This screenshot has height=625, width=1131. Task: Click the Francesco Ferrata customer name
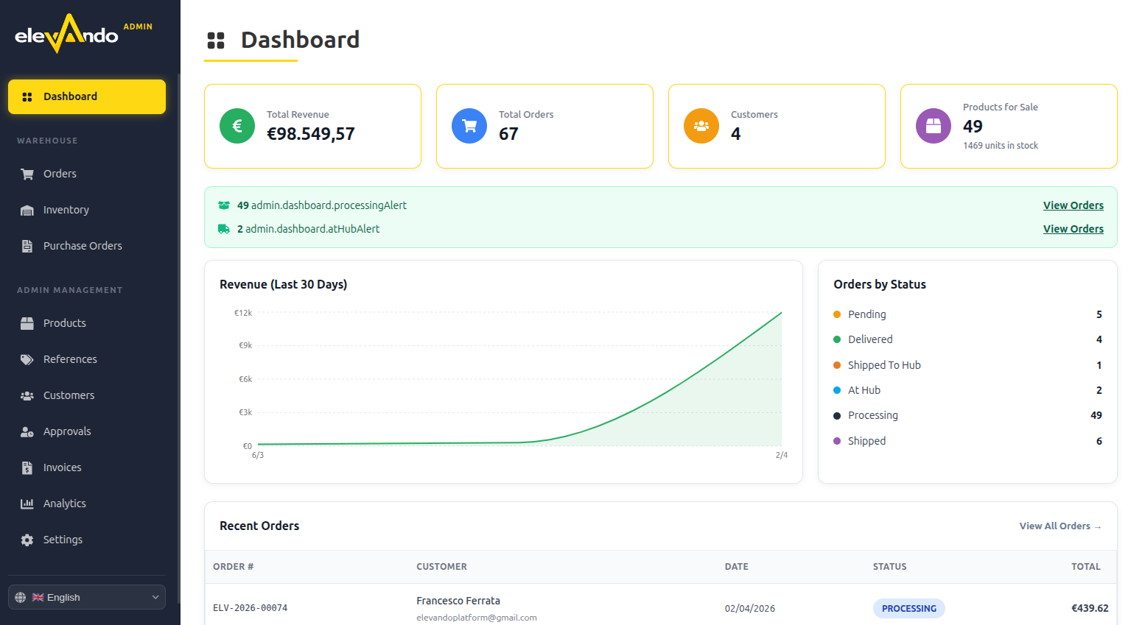tap(458, 601)
